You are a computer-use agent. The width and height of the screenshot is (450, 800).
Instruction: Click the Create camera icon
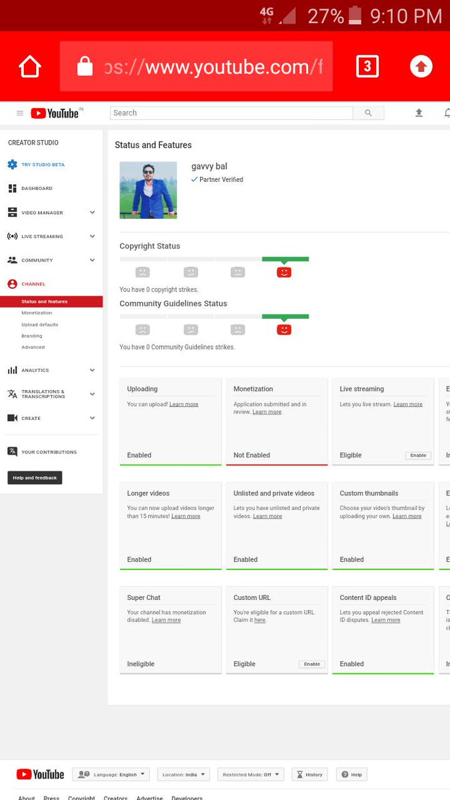click(12, 418)
